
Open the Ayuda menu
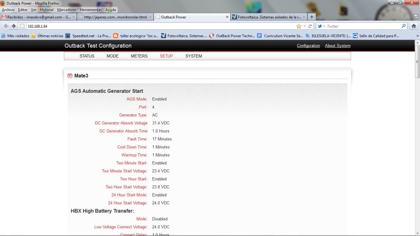[110, 10]
